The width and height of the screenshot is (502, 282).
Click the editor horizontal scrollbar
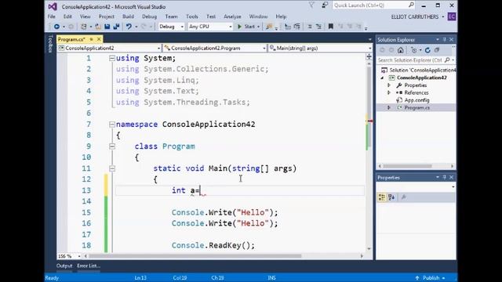pyautogui.click(x=195, y=256)
